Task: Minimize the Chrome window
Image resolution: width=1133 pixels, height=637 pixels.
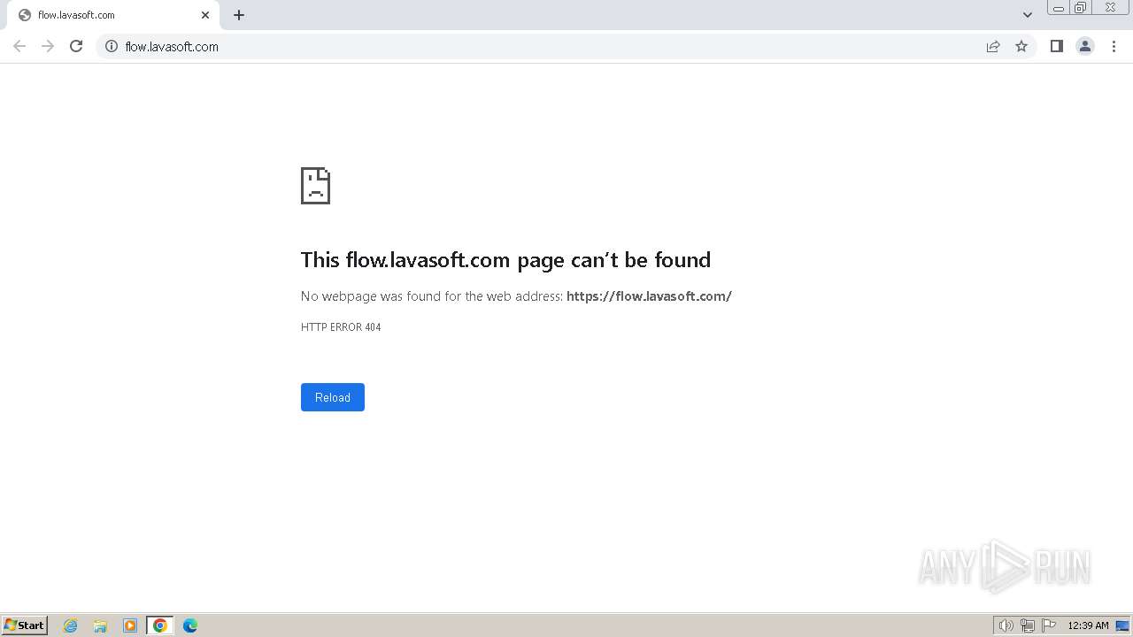Action: point(1059,8)
